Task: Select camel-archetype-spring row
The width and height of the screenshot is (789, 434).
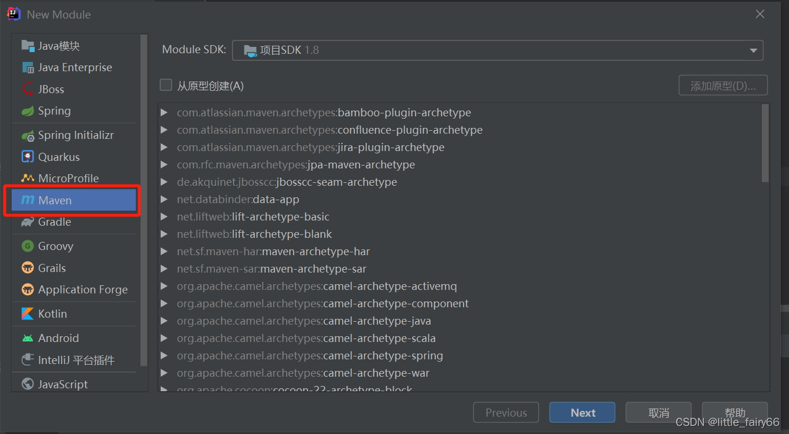Action: pyautogui.click(x=460, y=356)
